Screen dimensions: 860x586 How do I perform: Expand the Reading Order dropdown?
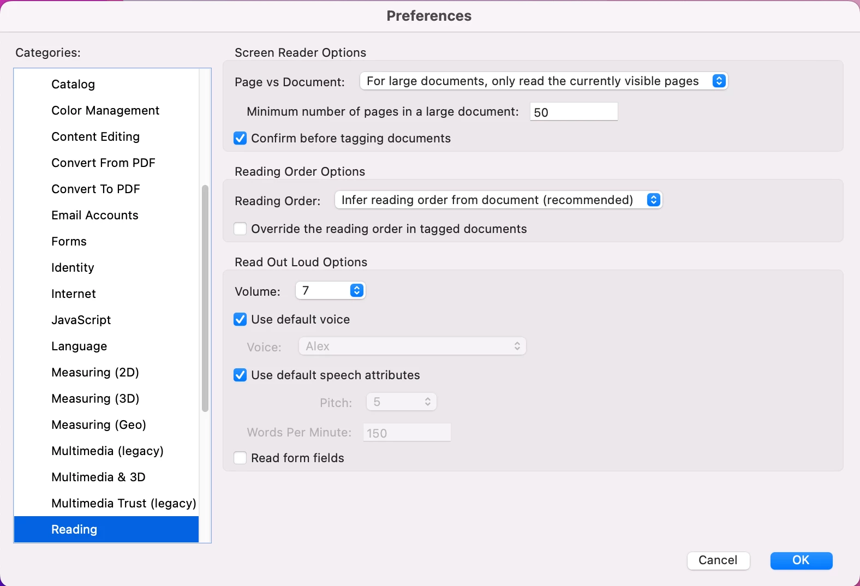[498, 200]
